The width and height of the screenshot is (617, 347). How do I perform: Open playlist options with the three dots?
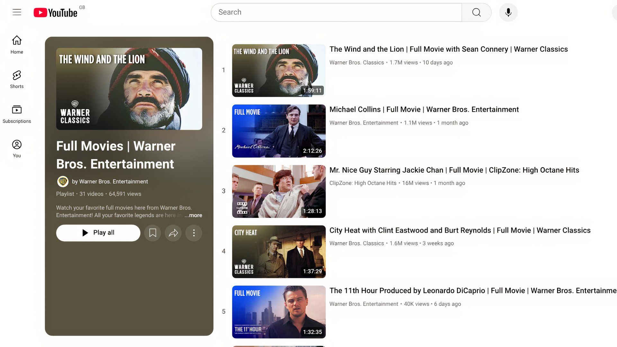click(x=194, y=233)
